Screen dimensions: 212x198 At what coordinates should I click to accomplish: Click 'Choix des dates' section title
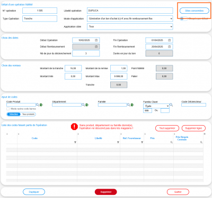click(10, 37)
